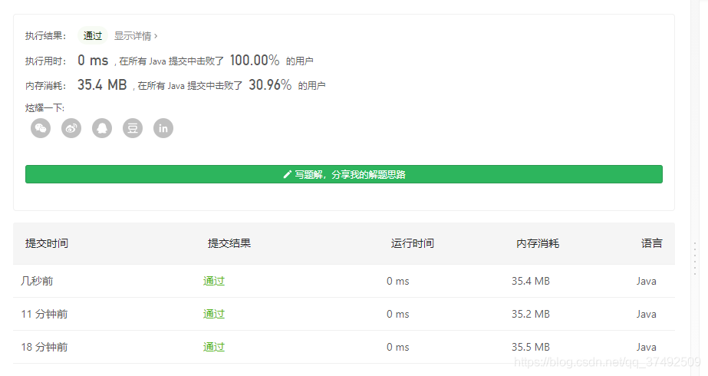
Task: Click the 35.5 MB table cell
Action: click(x=531, y=347)
